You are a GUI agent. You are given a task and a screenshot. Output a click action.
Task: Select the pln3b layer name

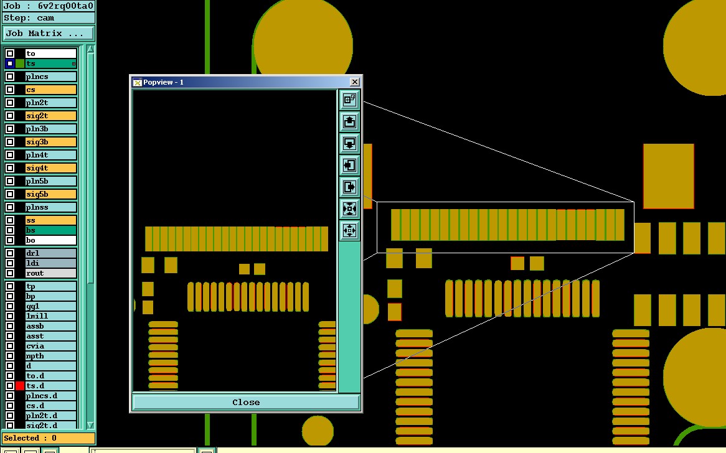click(x=50, y=129)
